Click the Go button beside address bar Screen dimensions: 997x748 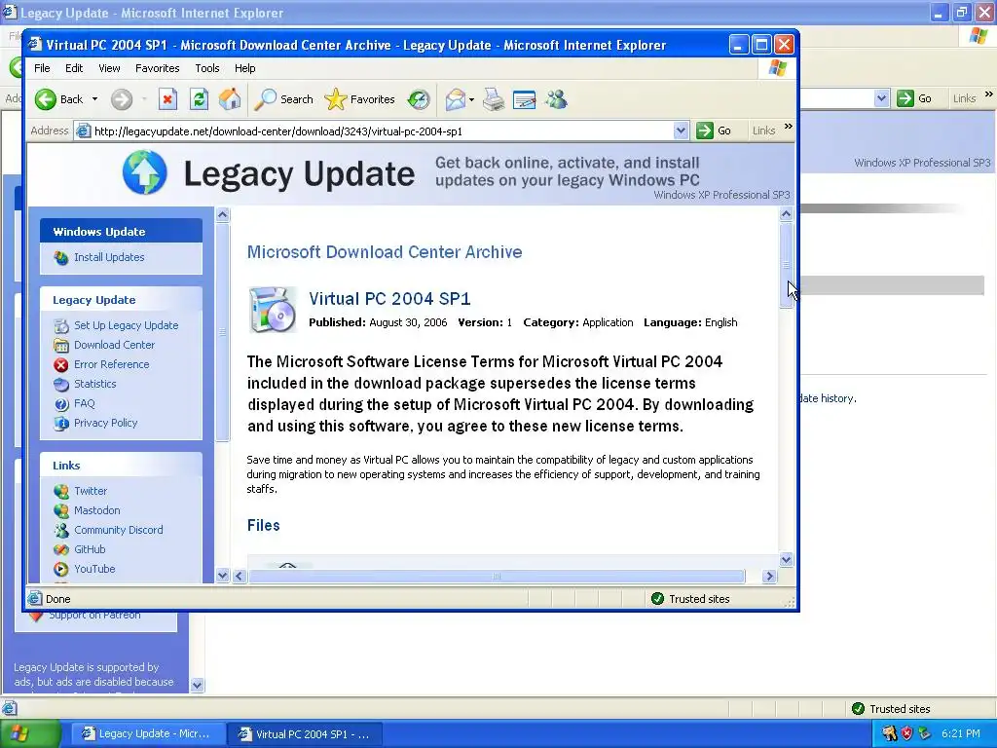[x=714, y=131]
